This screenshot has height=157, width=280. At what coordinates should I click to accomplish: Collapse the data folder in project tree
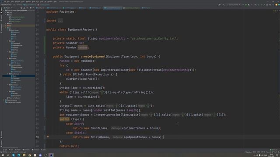6,15
